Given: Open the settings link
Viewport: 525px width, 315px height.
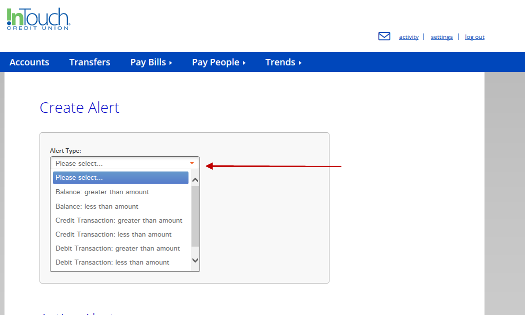Looking at the screenshot, I should pyautogui.click(x=441, y=37).
